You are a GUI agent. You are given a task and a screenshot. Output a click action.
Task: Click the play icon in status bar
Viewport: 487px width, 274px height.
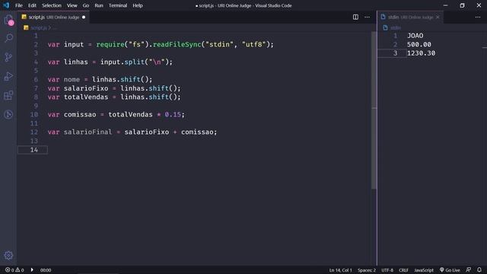coord(32,270)
